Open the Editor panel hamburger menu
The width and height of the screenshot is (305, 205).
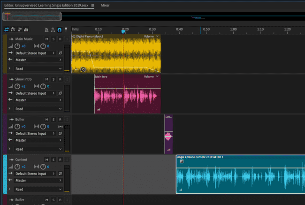pyautogui.click(x=92, y=6)
